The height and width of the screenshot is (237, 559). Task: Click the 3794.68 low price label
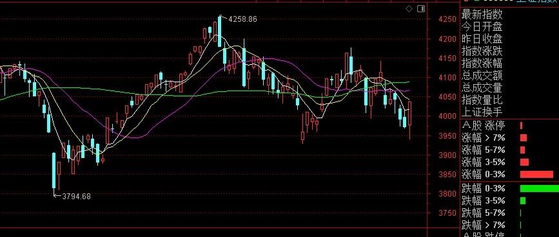(x=76, y=196)
